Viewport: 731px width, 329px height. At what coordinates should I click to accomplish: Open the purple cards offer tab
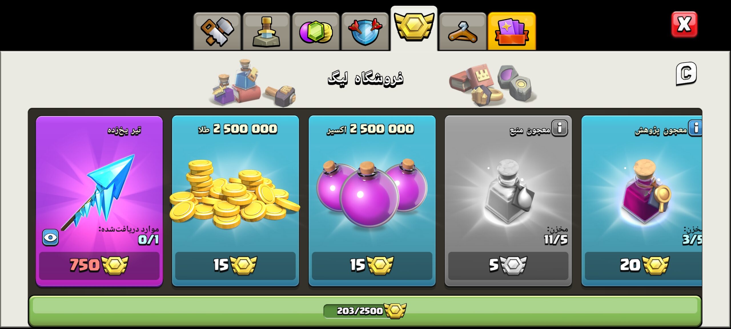[512, 31]
